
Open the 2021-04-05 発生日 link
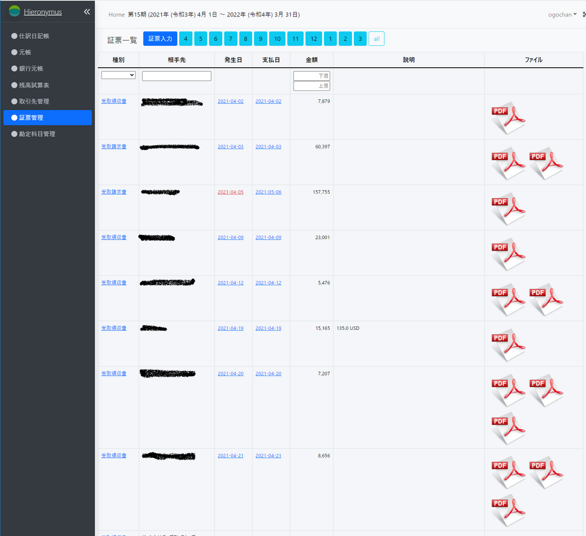(230, 192)
